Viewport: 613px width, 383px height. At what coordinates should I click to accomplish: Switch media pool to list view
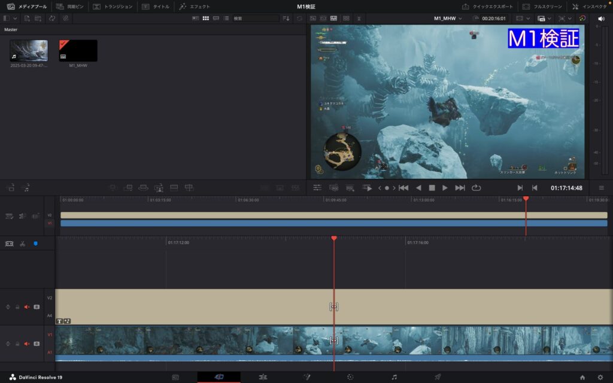[x=226, y=19]
